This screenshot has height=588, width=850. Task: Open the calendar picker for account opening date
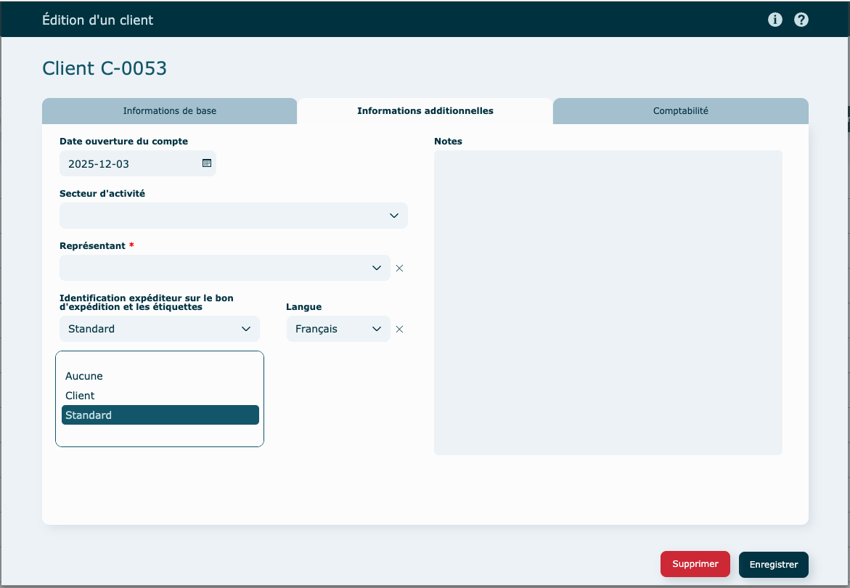coord(206,163)
